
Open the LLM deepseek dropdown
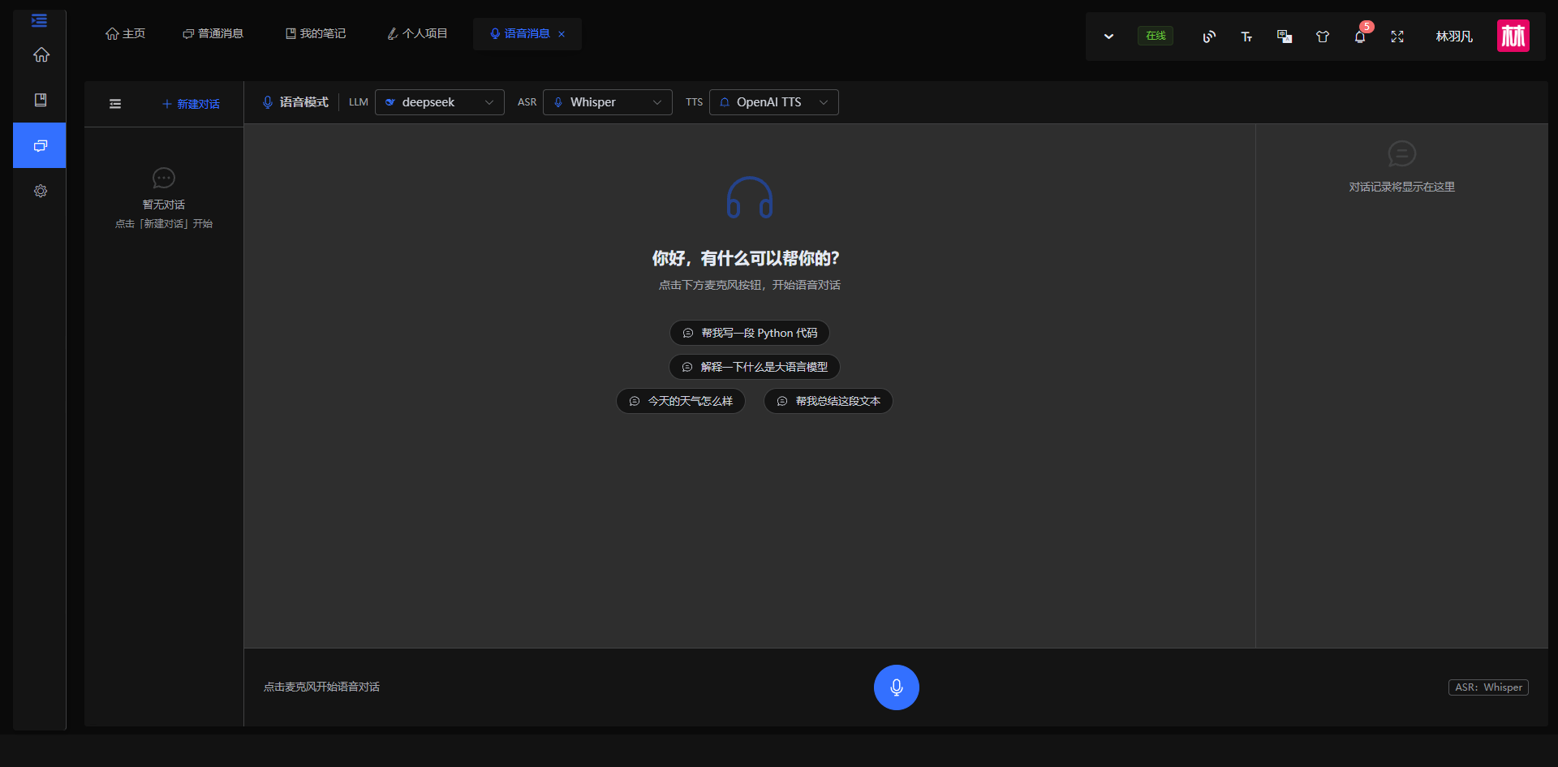[x=440, y=102]
